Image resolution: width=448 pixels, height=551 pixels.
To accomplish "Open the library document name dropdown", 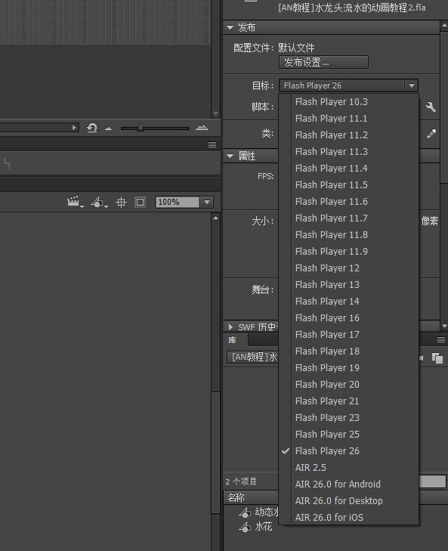I will tap(252, 358).
